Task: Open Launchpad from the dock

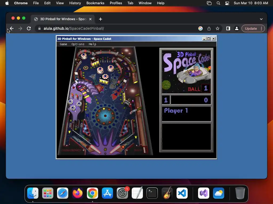Action: [x=48, y=193]
